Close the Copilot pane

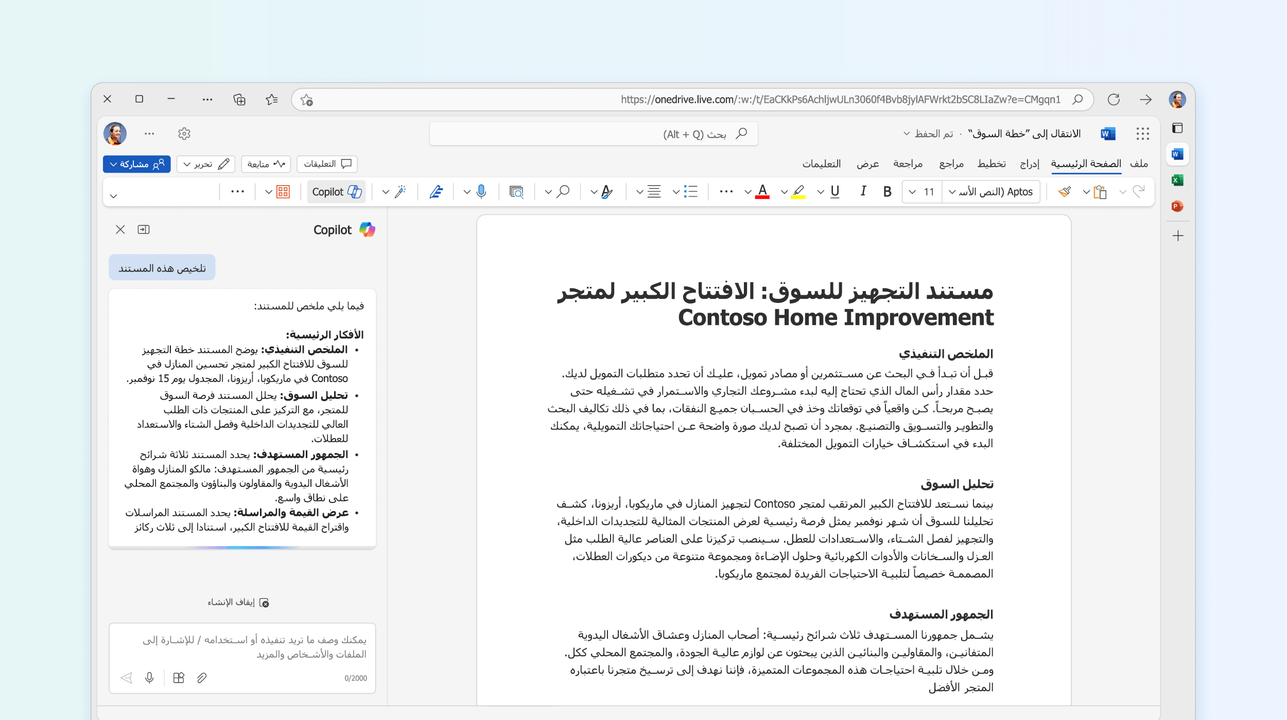120,229
